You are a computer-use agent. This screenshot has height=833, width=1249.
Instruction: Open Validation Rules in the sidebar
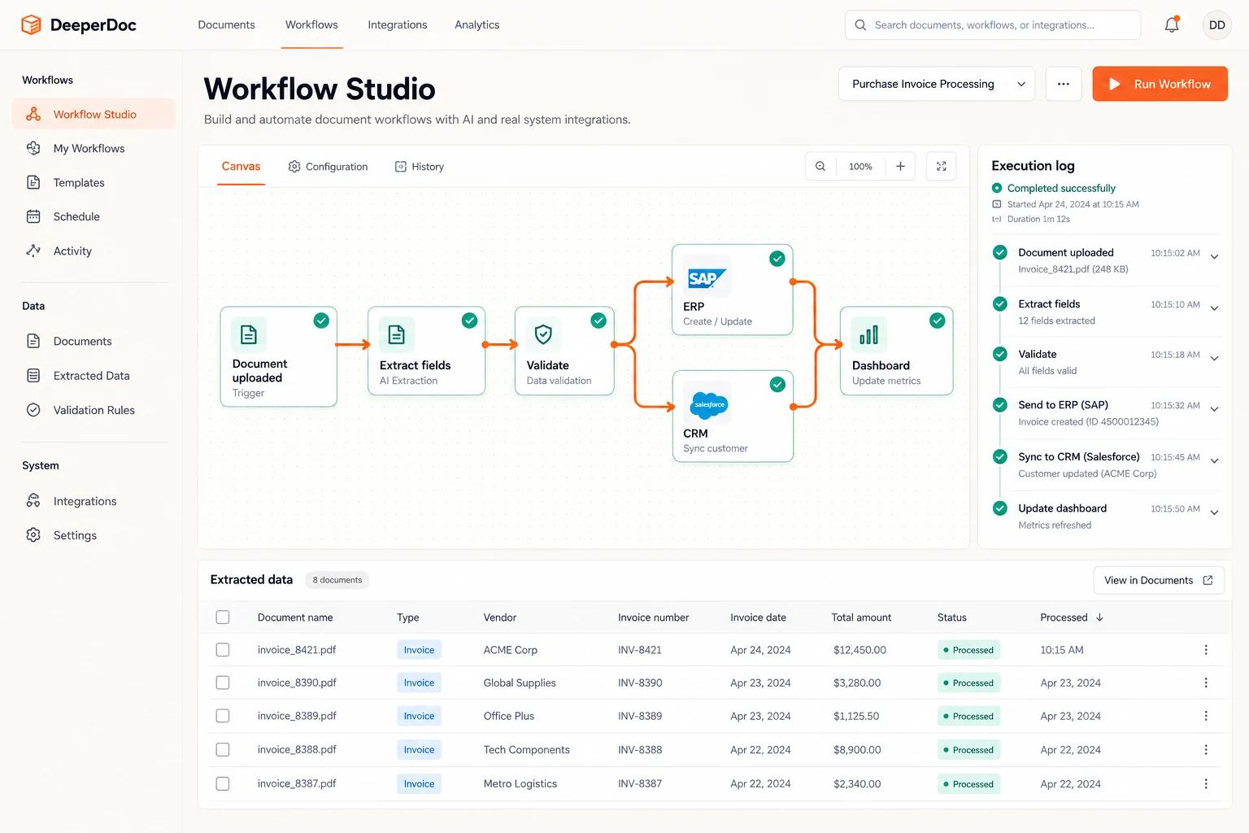point(94,410)
